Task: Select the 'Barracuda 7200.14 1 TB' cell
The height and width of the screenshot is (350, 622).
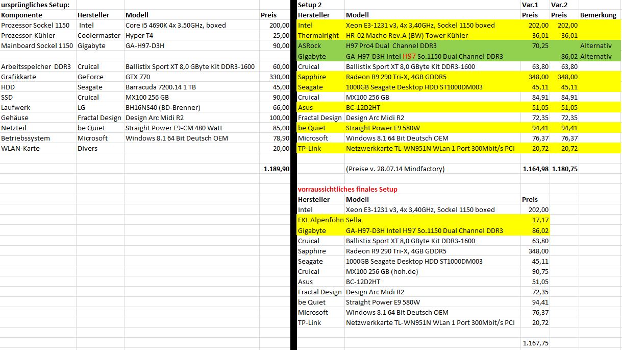Action: tap(191, 87)
